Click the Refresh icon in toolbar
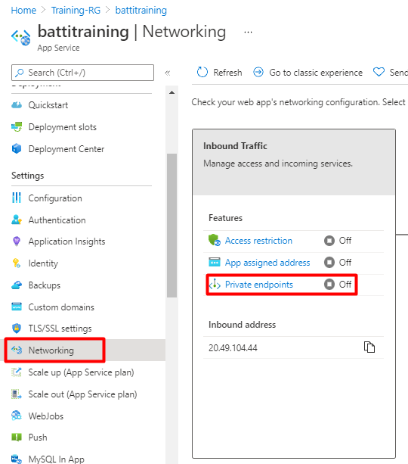 coord(202,72)
